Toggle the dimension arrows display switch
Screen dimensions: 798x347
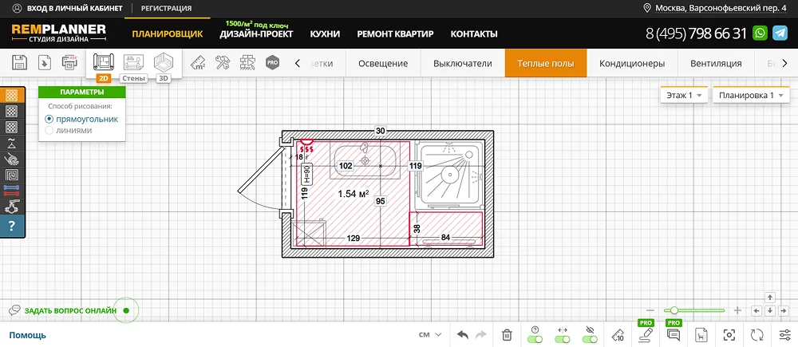pyautogui.click(x=563, y=340)
